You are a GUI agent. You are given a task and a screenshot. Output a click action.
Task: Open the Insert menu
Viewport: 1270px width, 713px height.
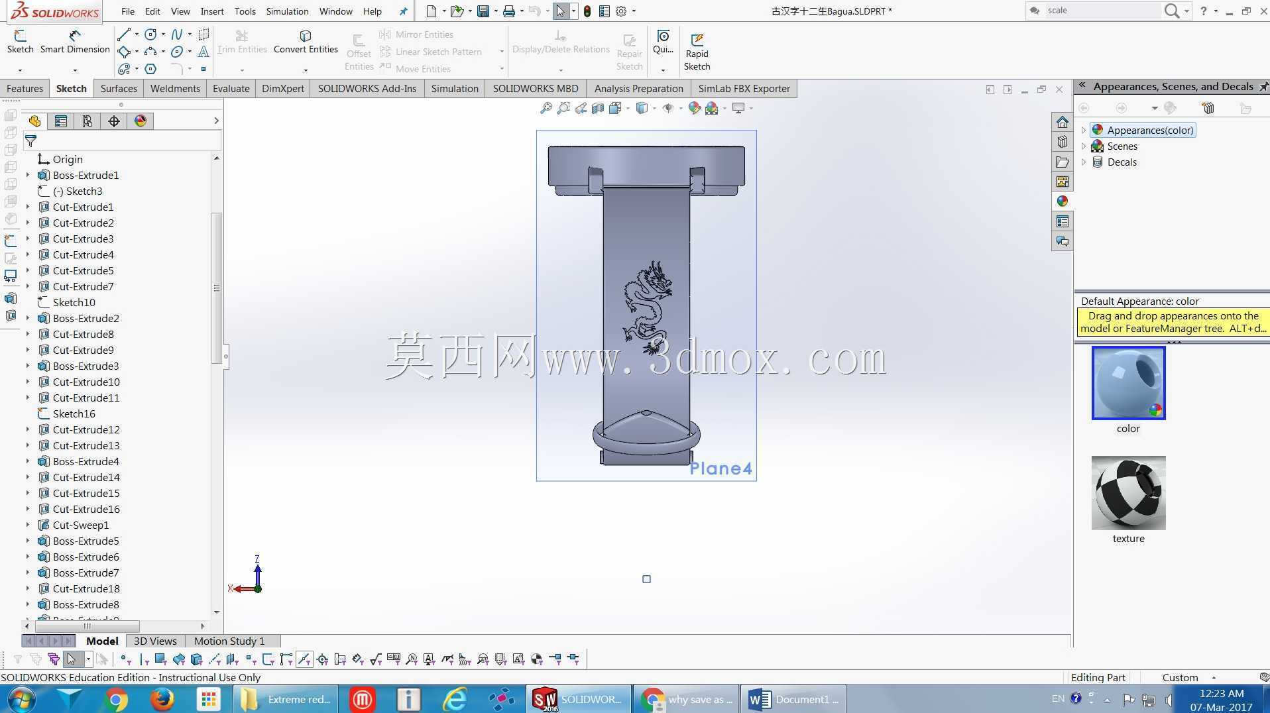[212, 11]
